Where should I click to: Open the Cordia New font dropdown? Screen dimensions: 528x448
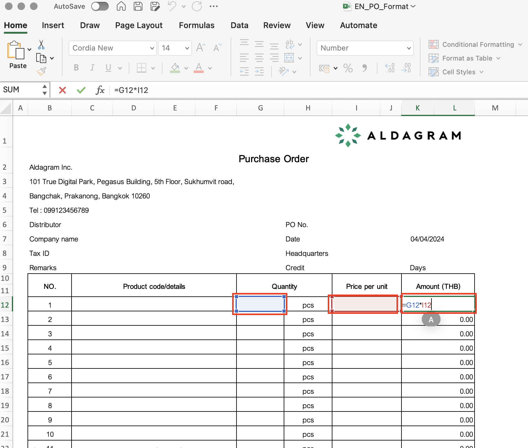[x=152, y=48]
